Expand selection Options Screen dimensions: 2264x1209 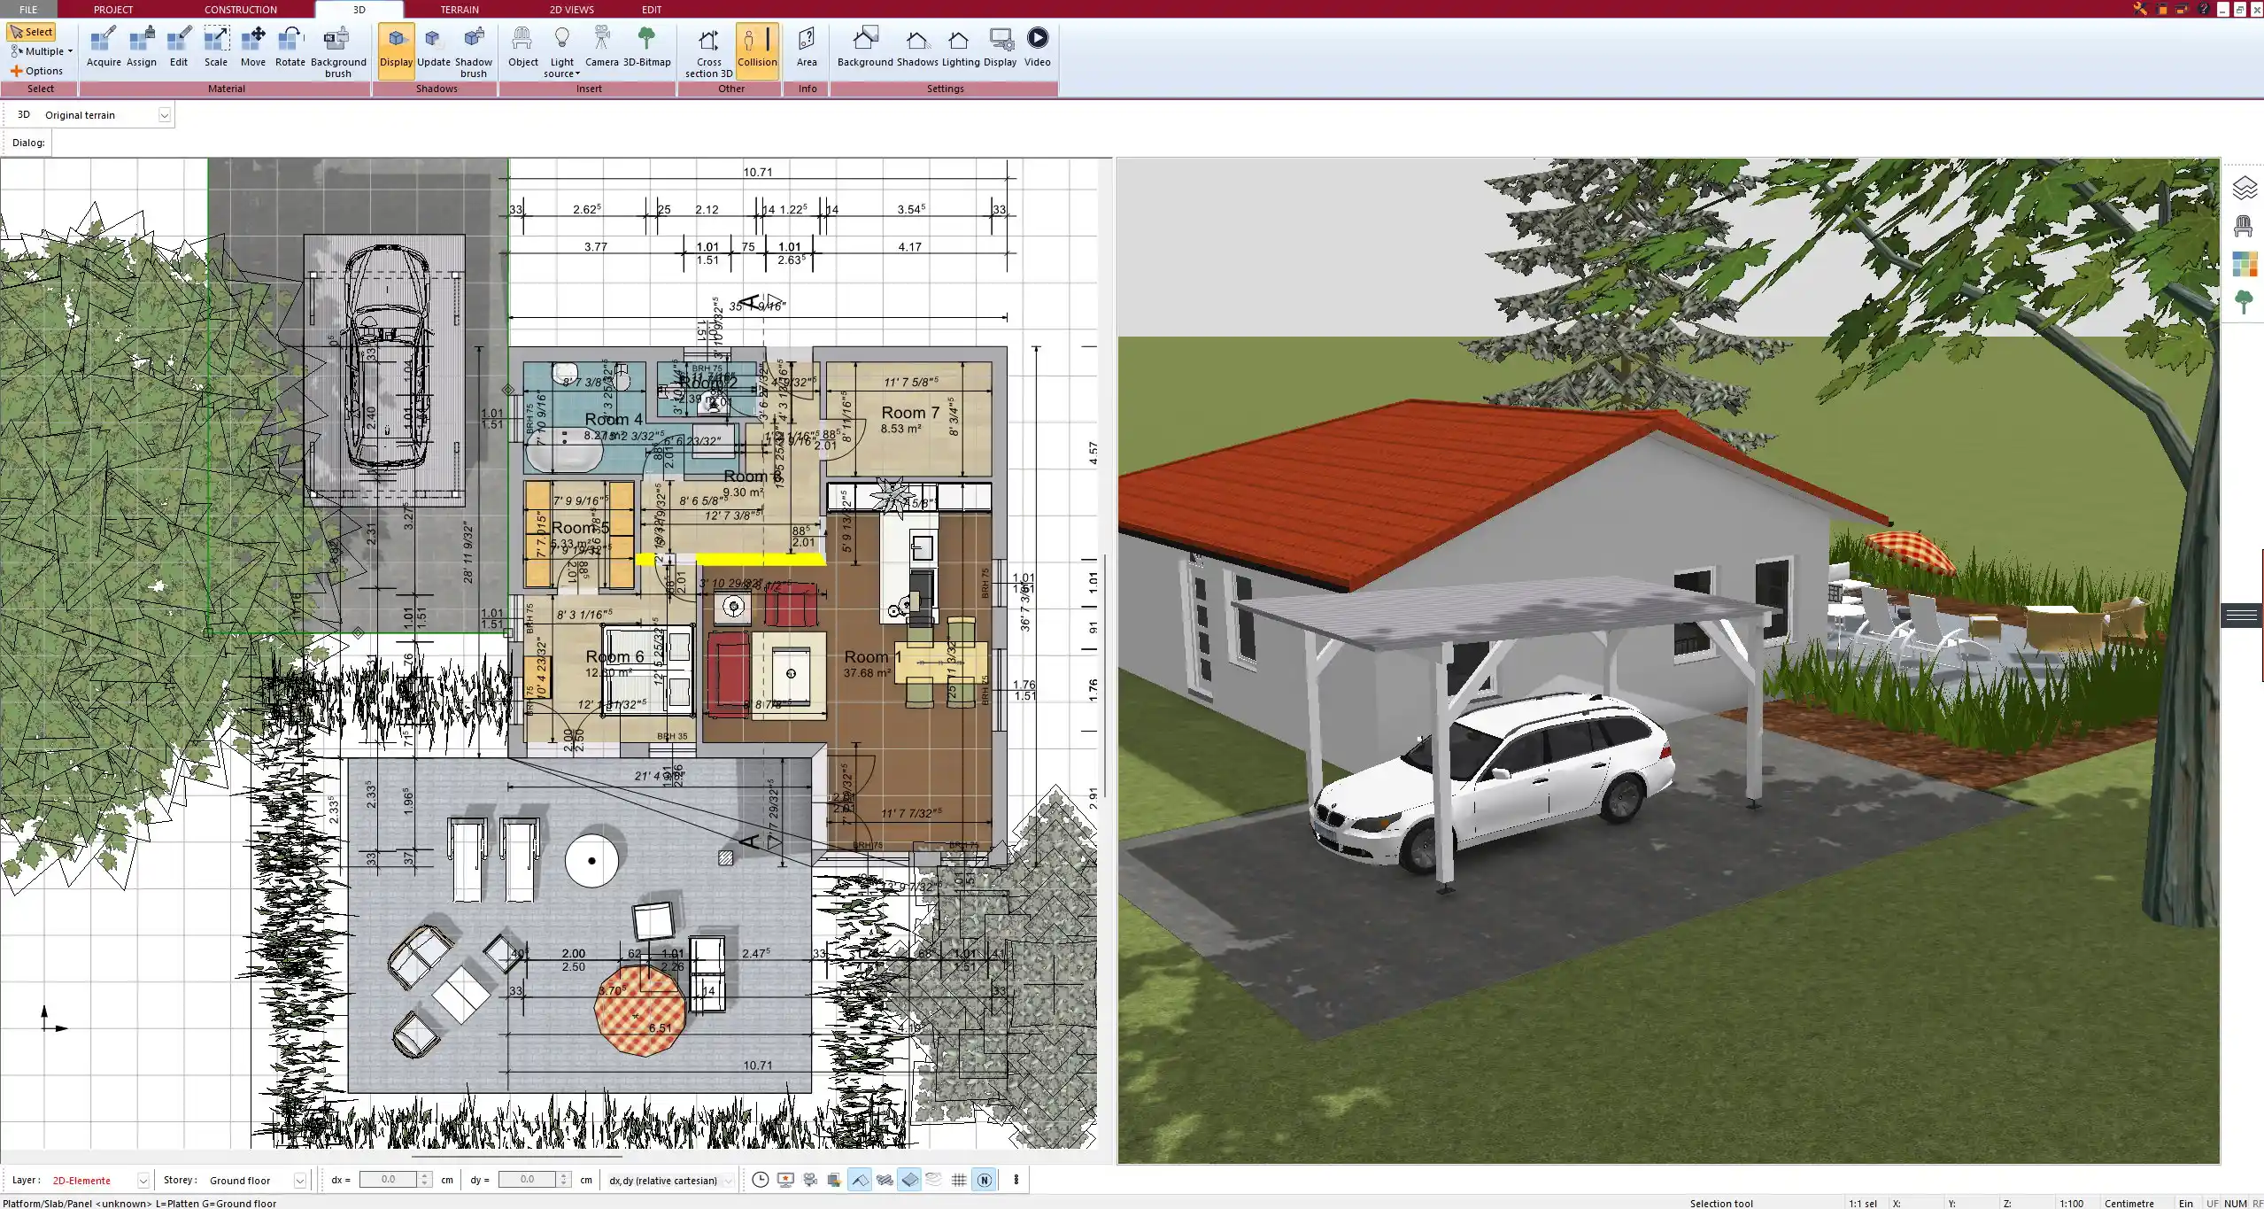click(37, 71)
